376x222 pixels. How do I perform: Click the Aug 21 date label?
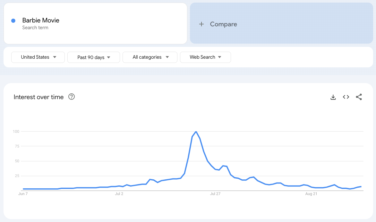click(311, 194)
